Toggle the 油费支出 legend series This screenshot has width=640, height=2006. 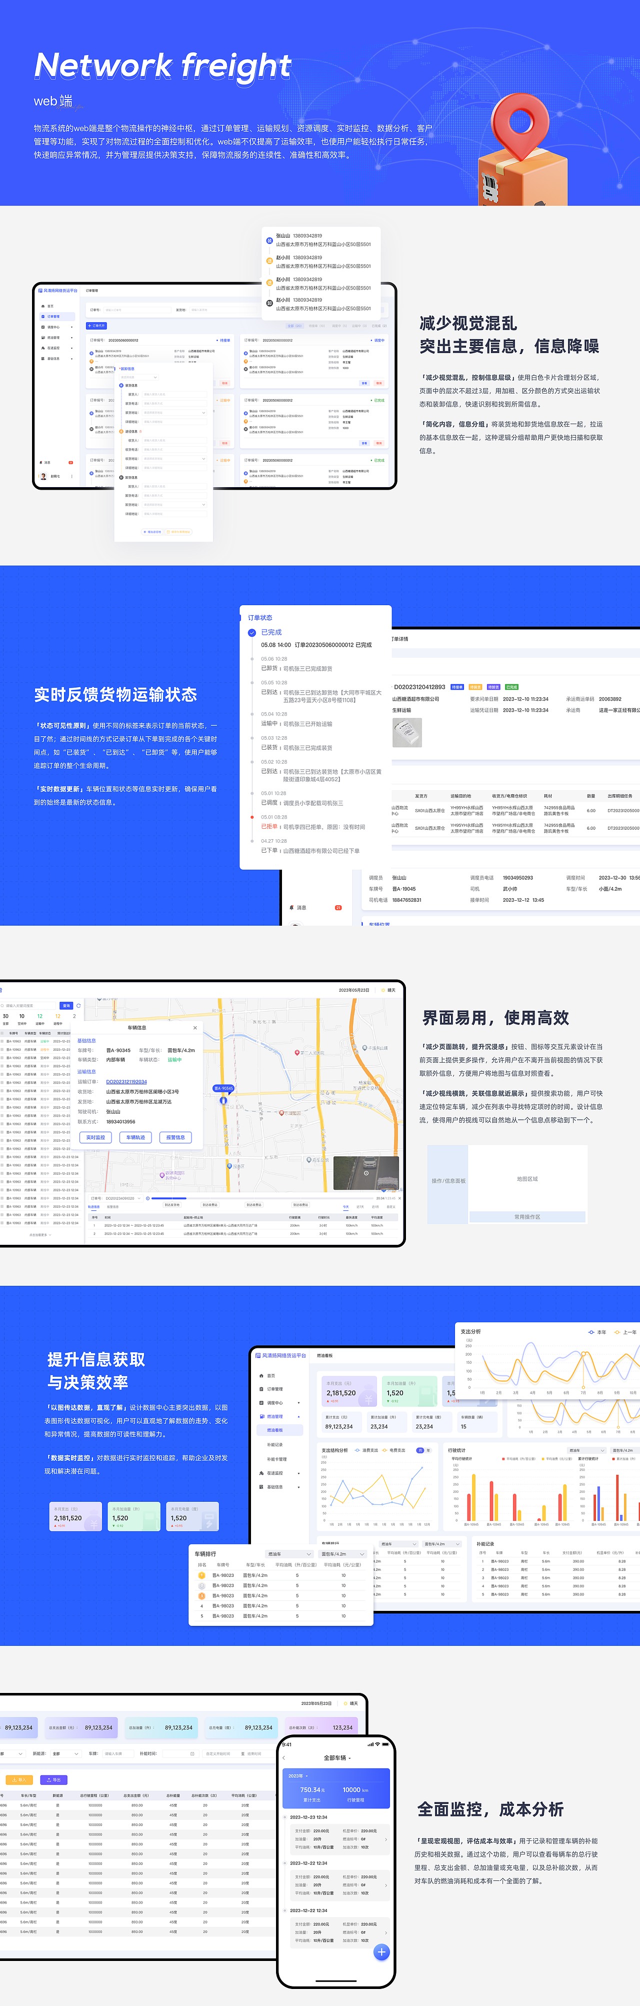click(366, 1450)
